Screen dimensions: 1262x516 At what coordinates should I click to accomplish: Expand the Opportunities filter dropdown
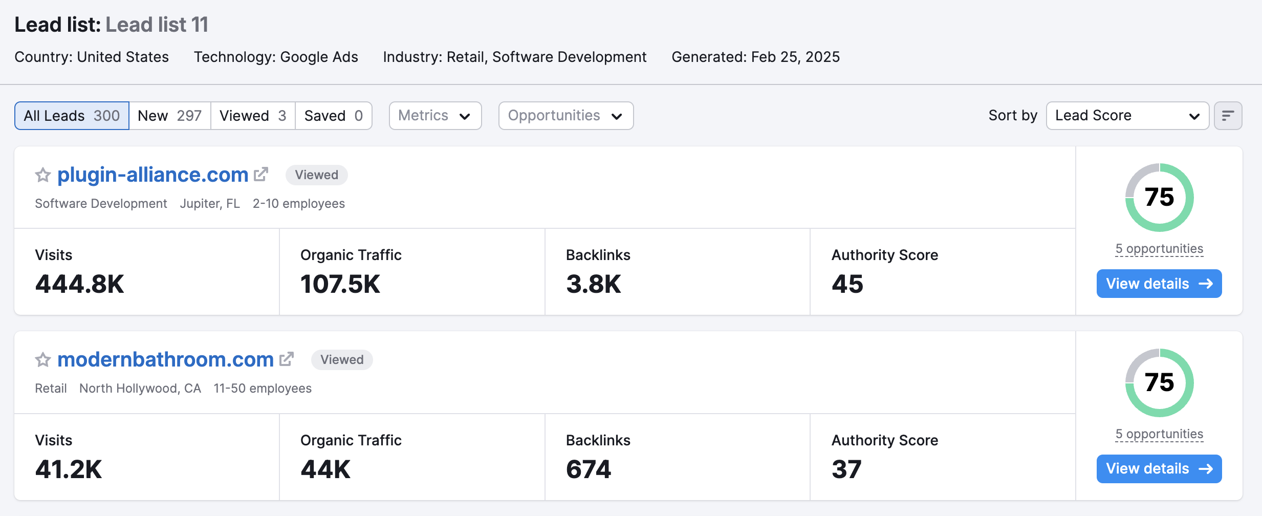pyautogui.click(x=565, y=116)
